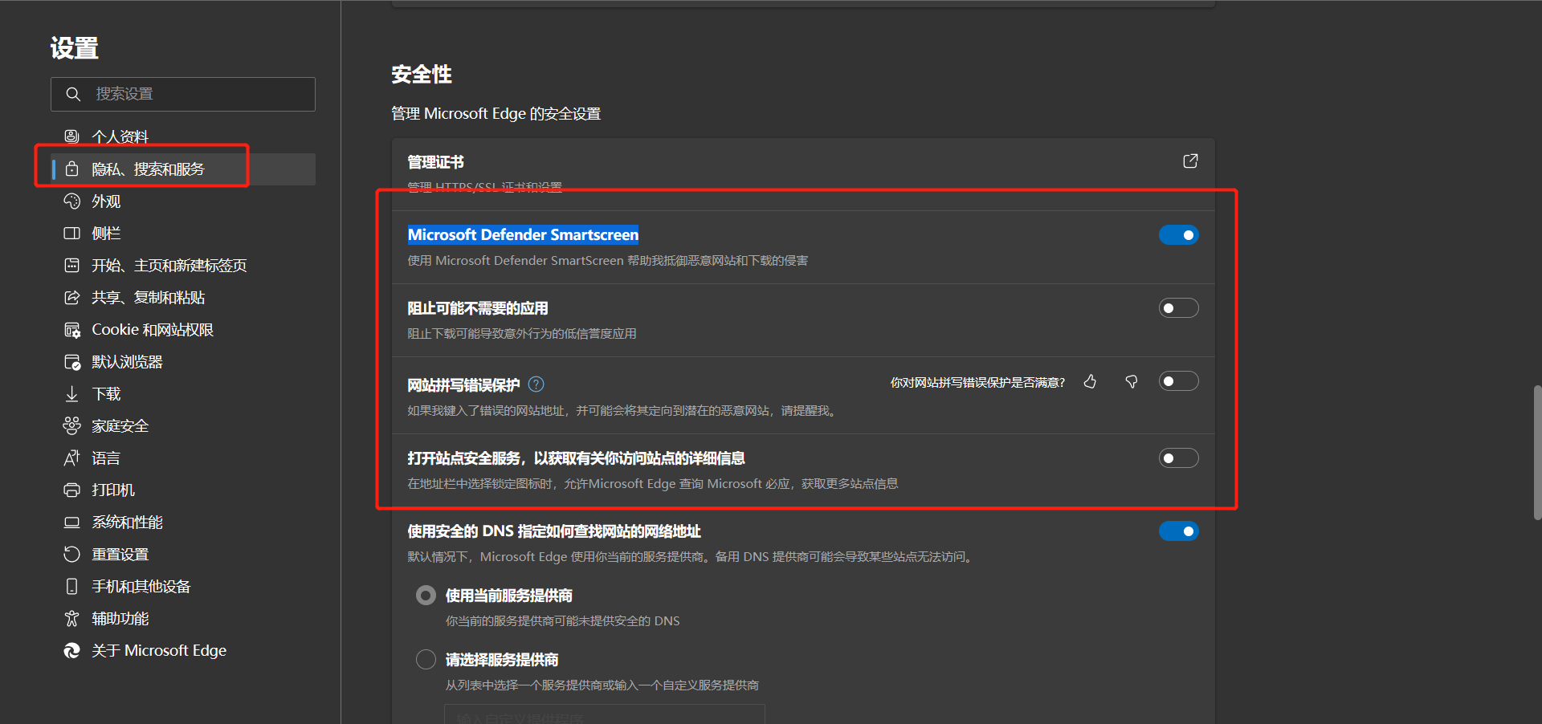Select the 请选择服务提供商 radio button
Image resolution: width=1542 pixels, height=724 pixels.
pos(426,660)
